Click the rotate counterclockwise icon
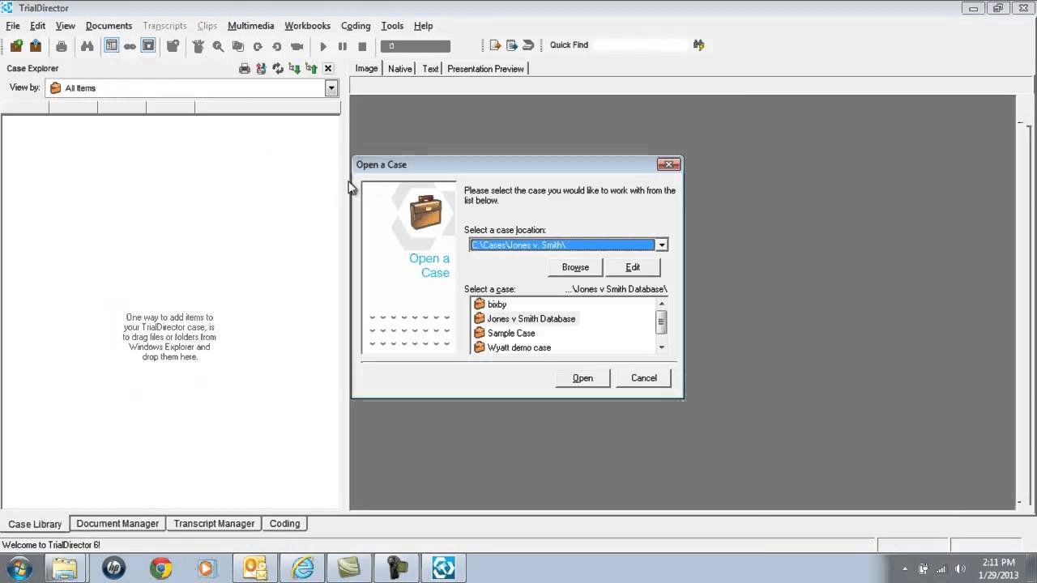 277,46
